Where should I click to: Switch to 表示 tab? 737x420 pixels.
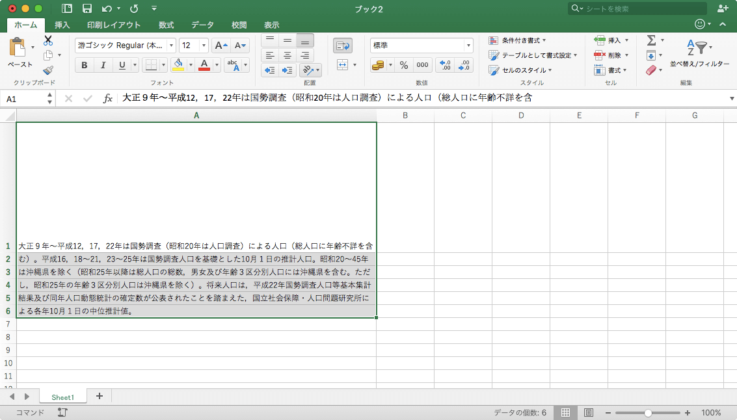click(272, 25)
